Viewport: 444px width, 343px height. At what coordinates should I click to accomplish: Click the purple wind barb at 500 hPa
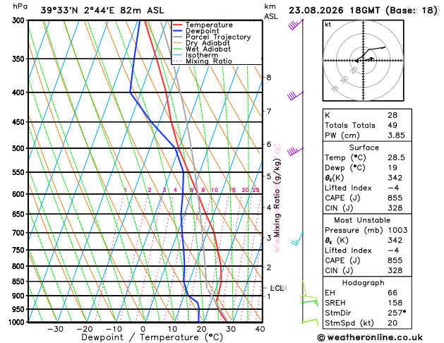295,152
